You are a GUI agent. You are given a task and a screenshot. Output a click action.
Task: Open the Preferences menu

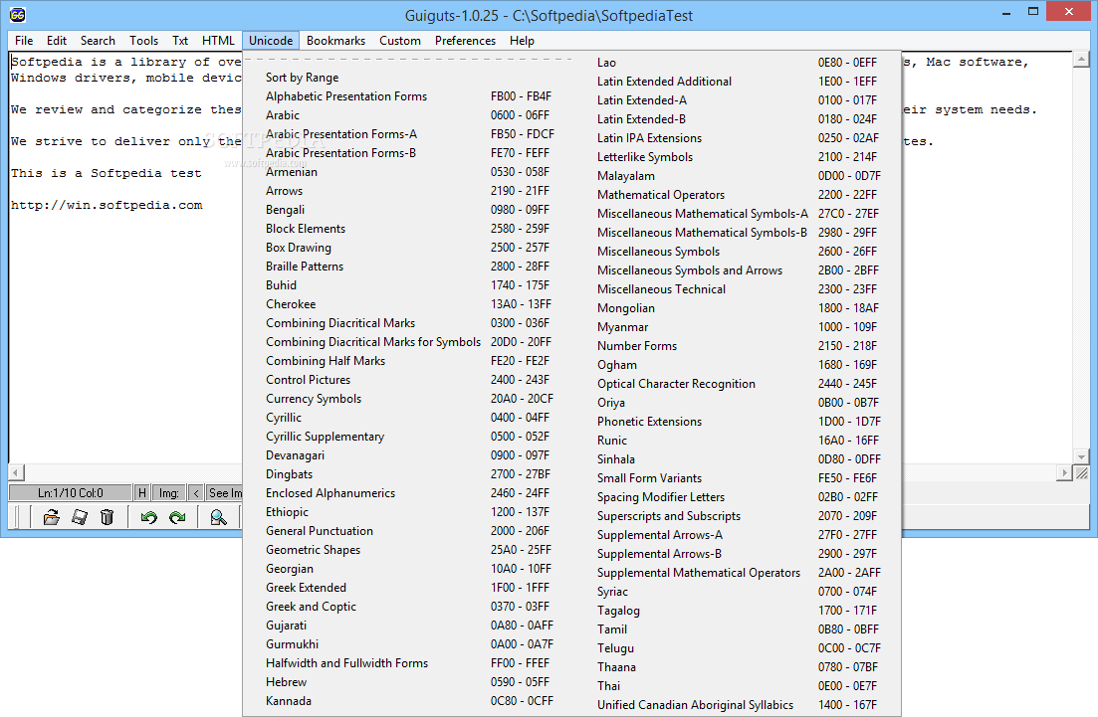465,41
